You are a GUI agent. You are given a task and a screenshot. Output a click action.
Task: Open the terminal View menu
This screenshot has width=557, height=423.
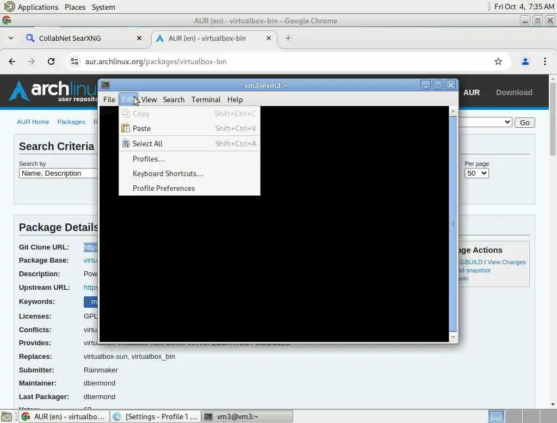click(x=149, y=99)
